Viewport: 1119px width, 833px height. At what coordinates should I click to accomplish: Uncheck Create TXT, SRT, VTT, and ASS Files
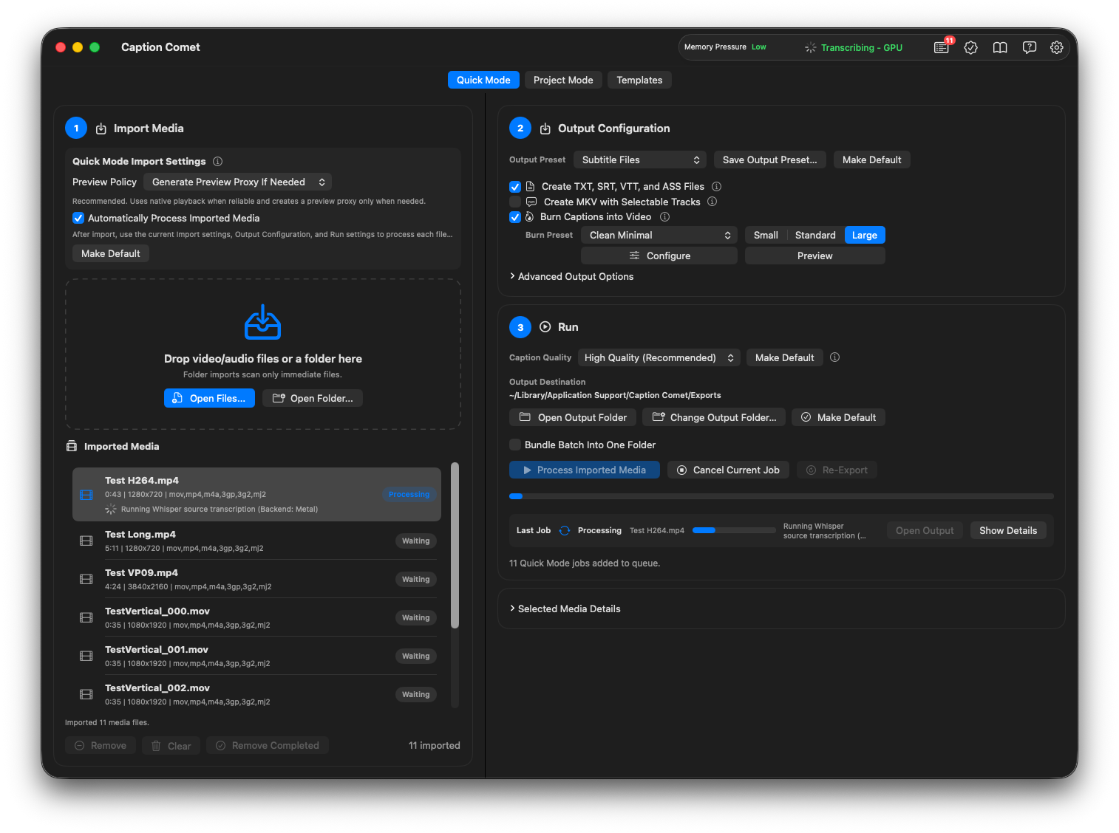point(515,186)
